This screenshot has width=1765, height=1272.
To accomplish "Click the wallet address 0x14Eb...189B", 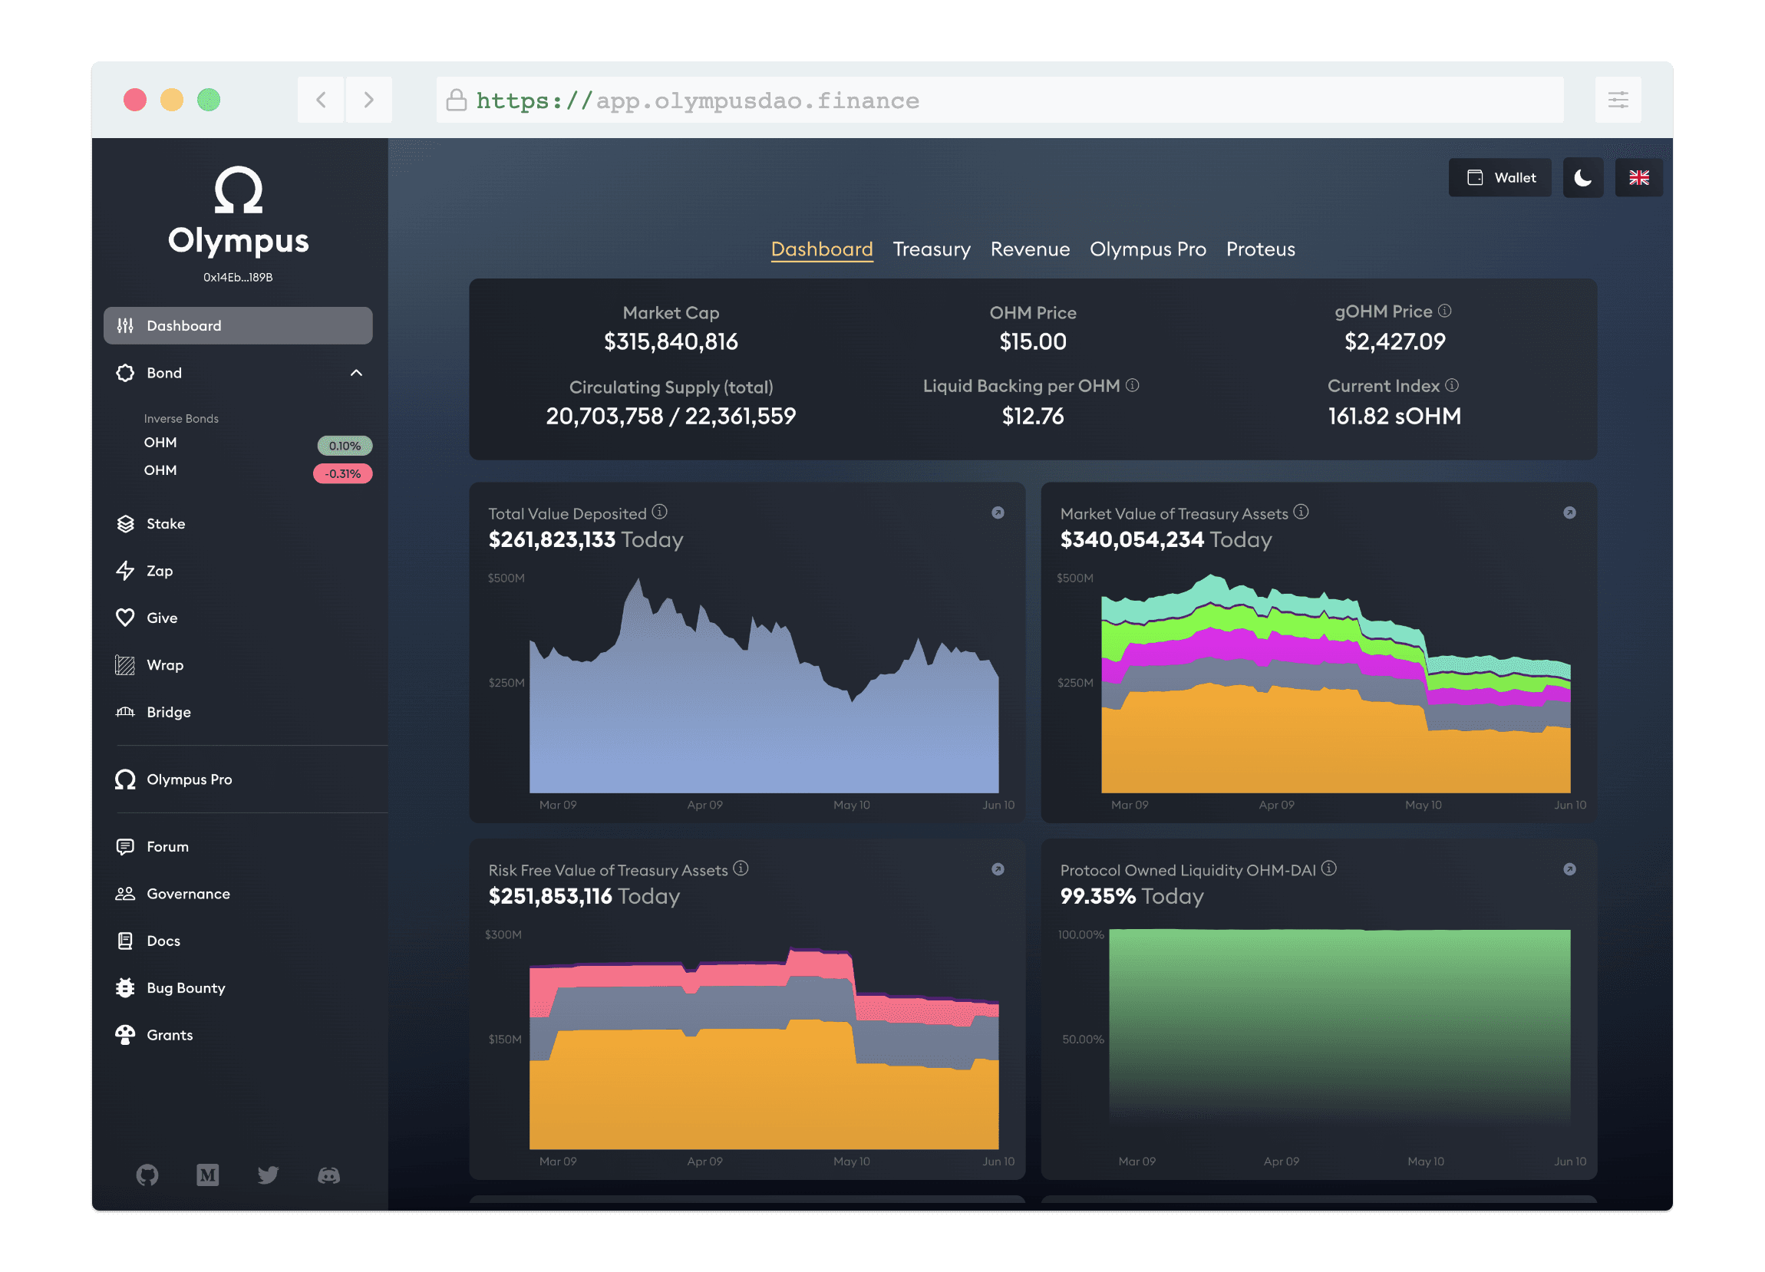I will (x=238, y=278).
